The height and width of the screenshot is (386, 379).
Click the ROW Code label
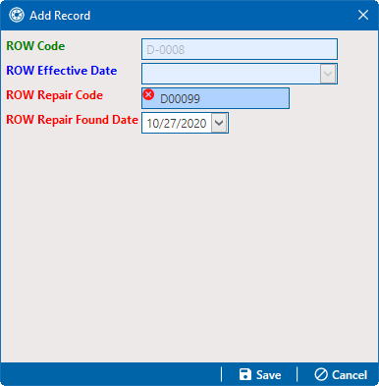35,46
